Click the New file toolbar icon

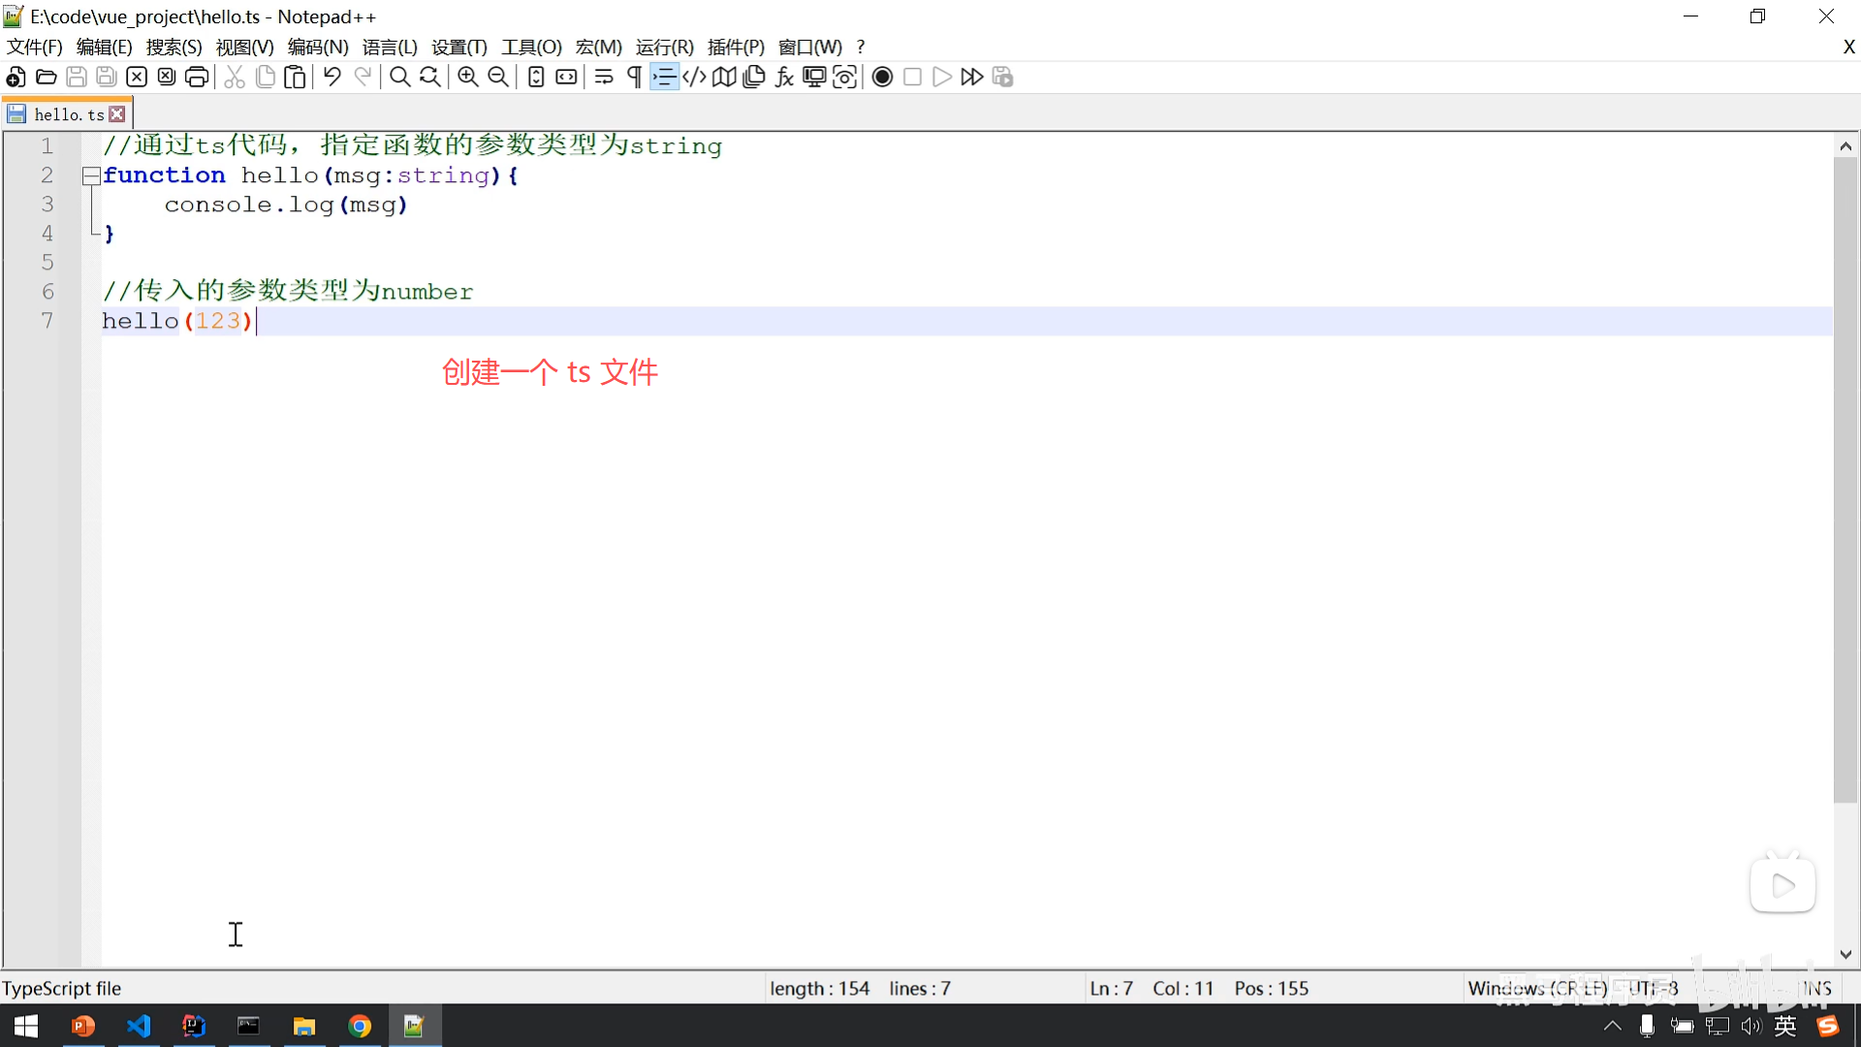16,78
